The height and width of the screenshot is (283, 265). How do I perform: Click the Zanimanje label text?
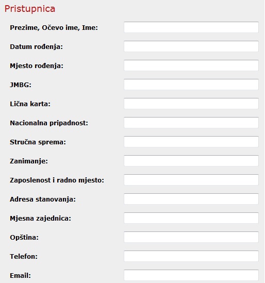pos(29,161)
